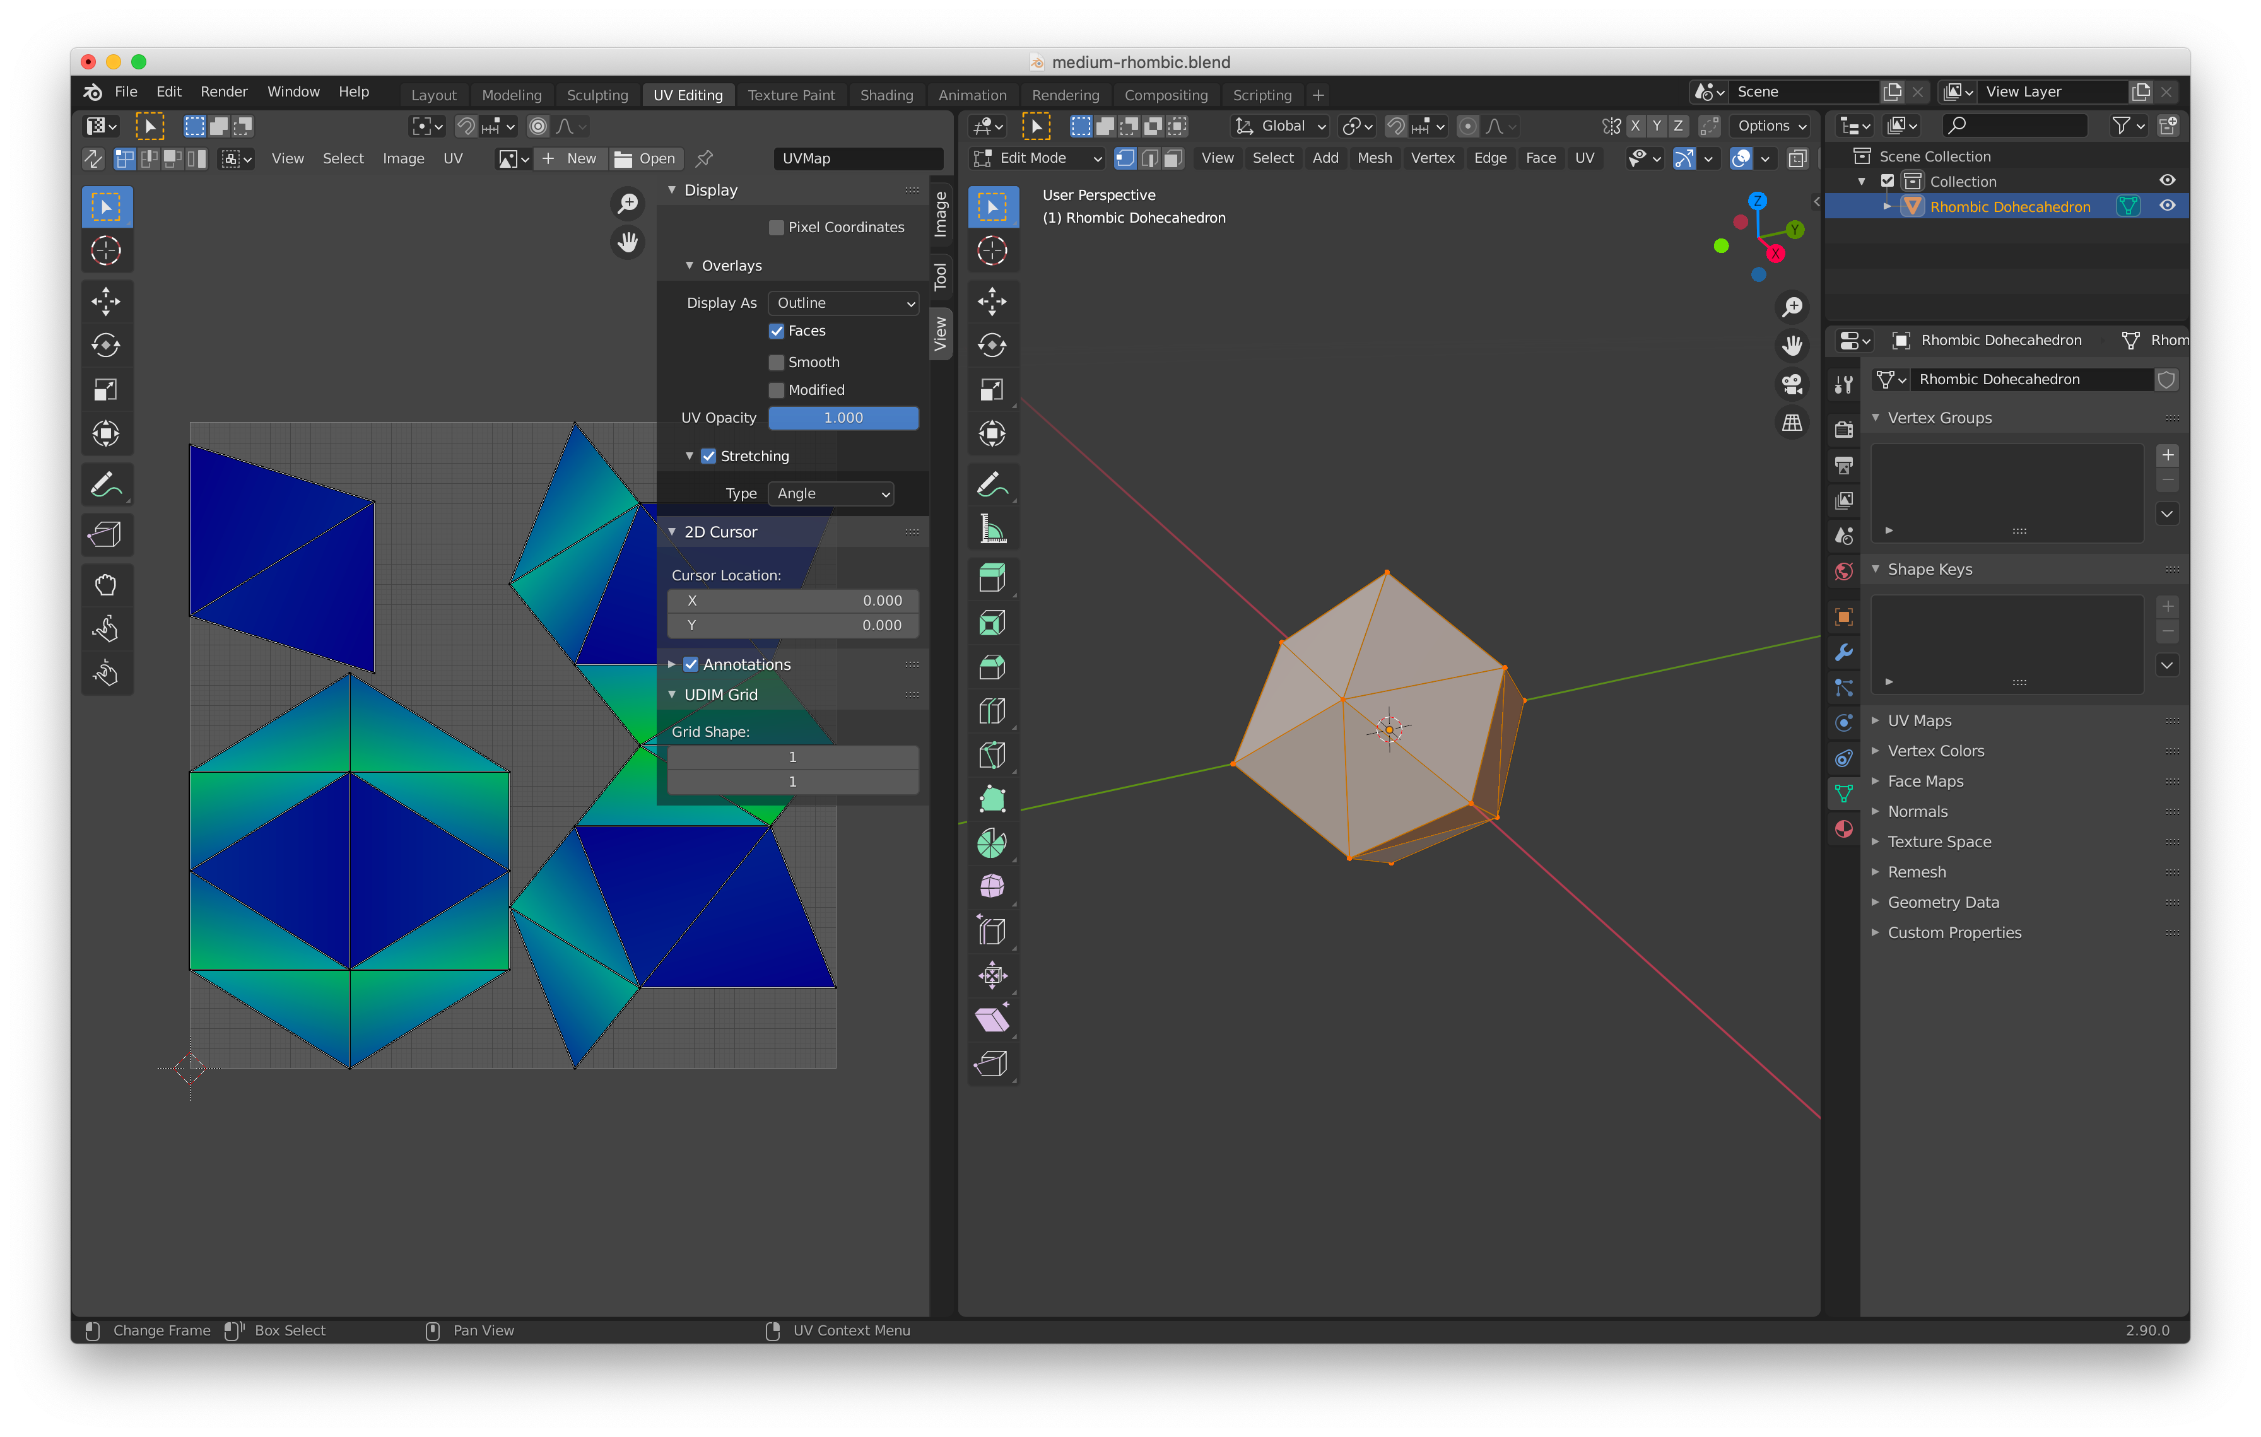Open the Material properties tab
This screenshot has width=2261, height=1437.
pos(1844,829)
